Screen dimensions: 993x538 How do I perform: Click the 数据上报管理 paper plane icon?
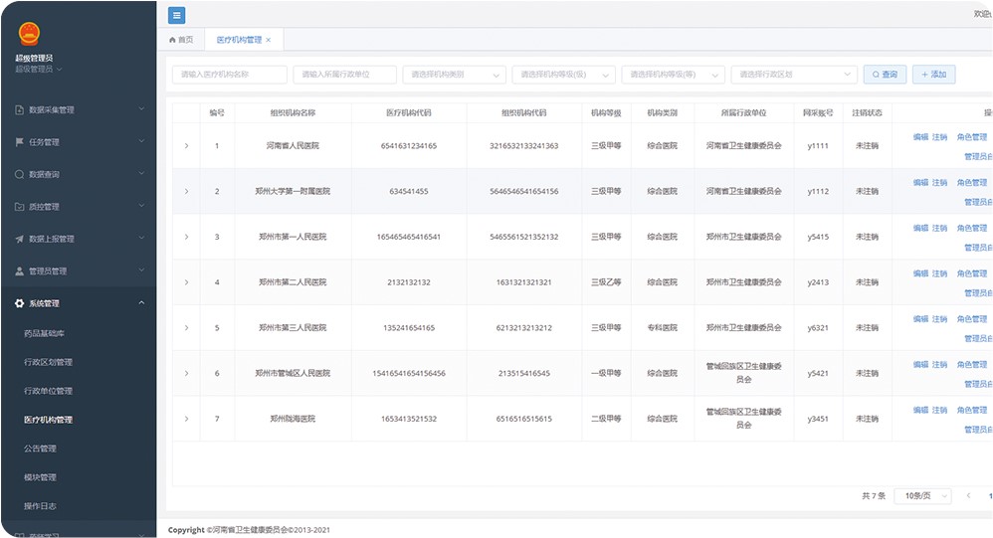(19, 239)
